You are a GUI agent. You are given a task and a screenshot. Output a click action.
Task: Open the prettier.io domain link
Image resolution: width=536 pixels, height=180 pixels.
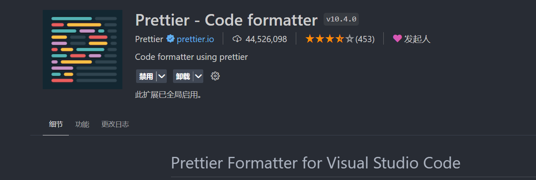tap(195, 39)
